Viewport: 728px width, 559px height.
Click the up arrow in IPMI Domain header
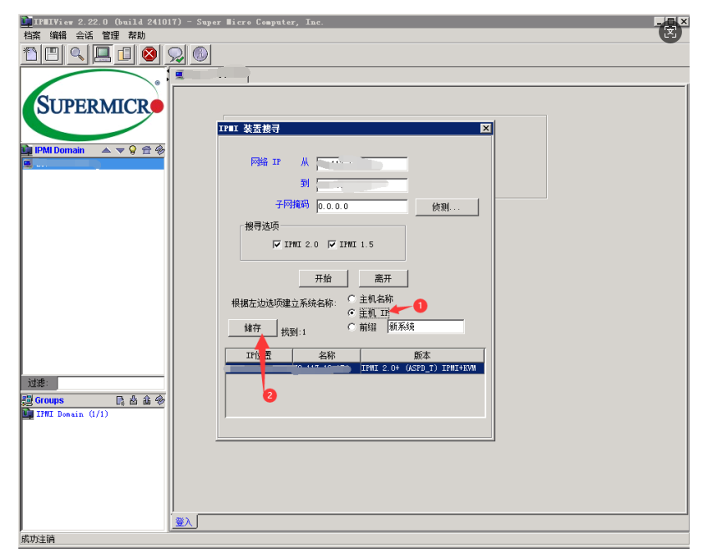[x=106, y=150]
